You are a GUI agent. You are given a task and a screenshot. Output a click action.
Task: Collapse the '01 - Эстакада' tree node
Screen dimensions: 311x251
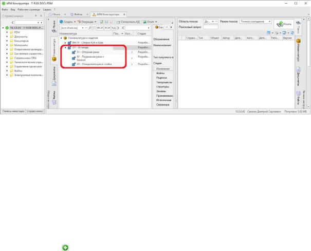(x=65, y=48)
